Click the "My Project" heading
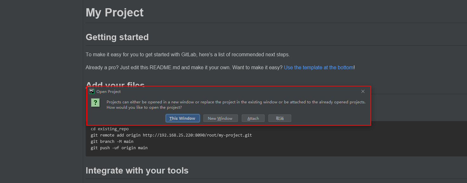 tap(115, 13)
